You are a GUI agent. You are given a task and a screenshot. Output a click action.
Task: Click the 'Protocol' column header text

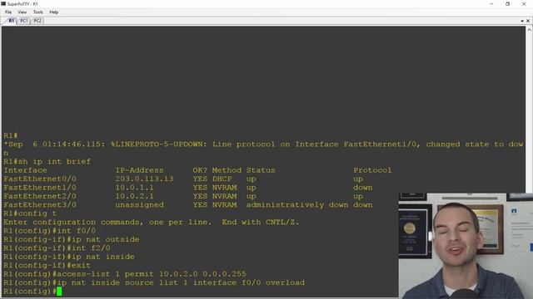pyautogui.click(x=372, y=170)
